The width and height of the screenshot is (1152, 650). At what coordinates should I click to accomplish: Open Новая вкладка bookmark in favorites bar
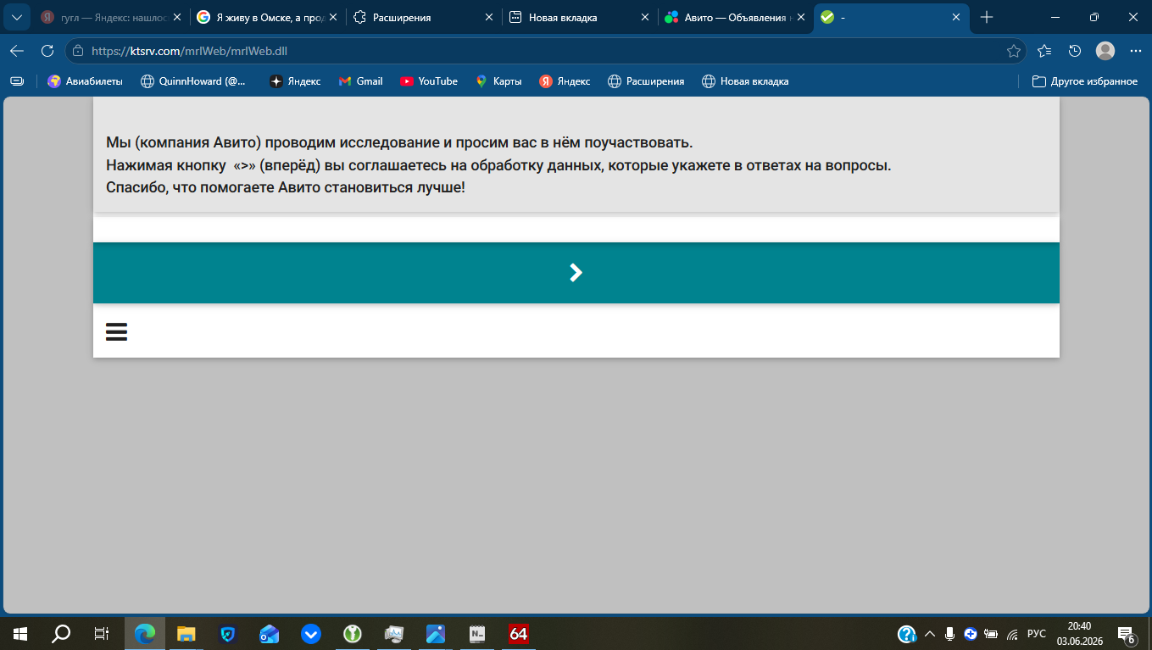(x=745, y=81)
